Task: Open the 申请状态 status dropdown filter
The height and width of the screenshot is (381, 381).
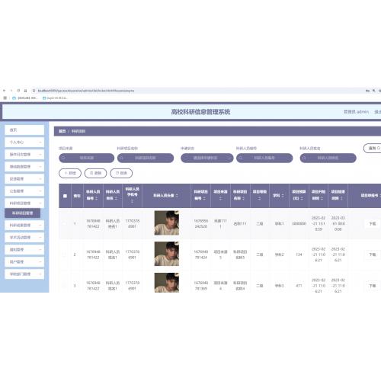Action: [x=207, y=158]
